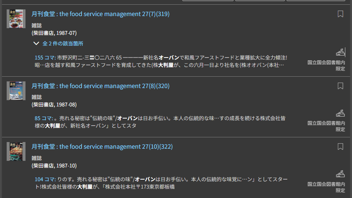Viewport: 352px width, 198px height.
Task: Bookmark the 月刊食堂 27(10)(322) result
Action: (x=340, y=147)
